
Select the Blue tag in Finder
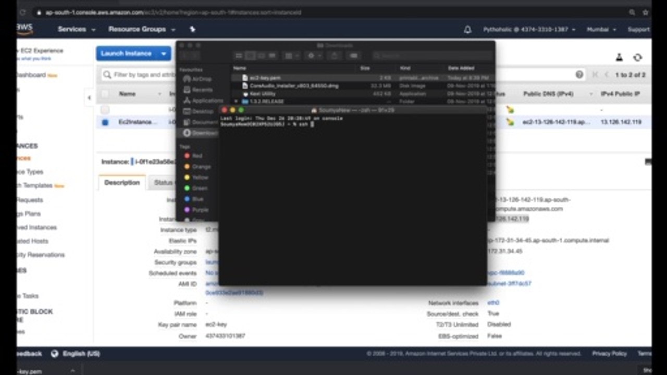click(194, 199)
